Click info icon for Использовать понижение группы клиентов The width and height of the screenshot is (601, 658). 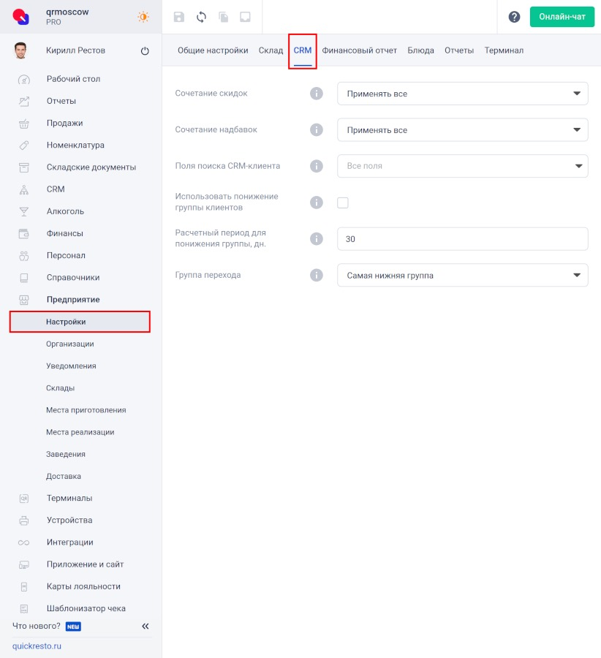pos(317,203)
